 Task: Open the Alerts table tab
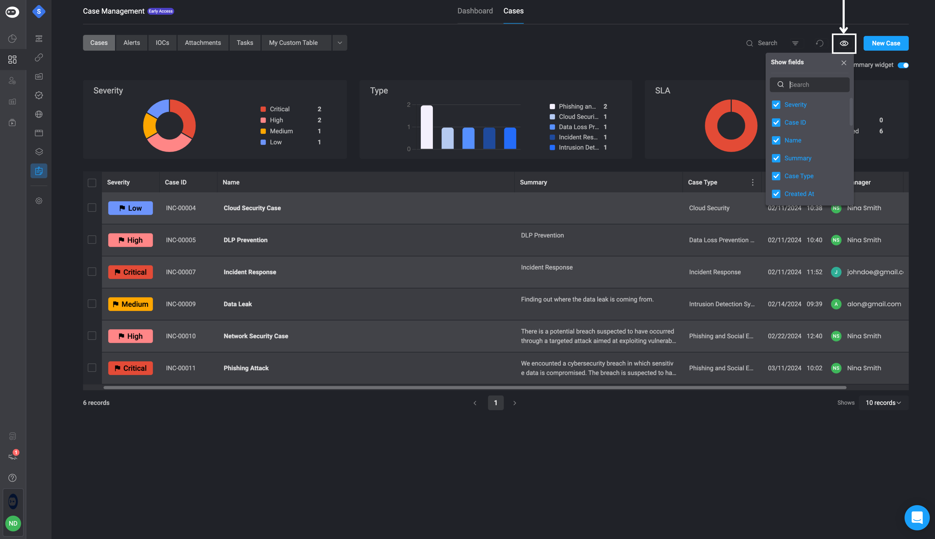[x=132, y=43]
